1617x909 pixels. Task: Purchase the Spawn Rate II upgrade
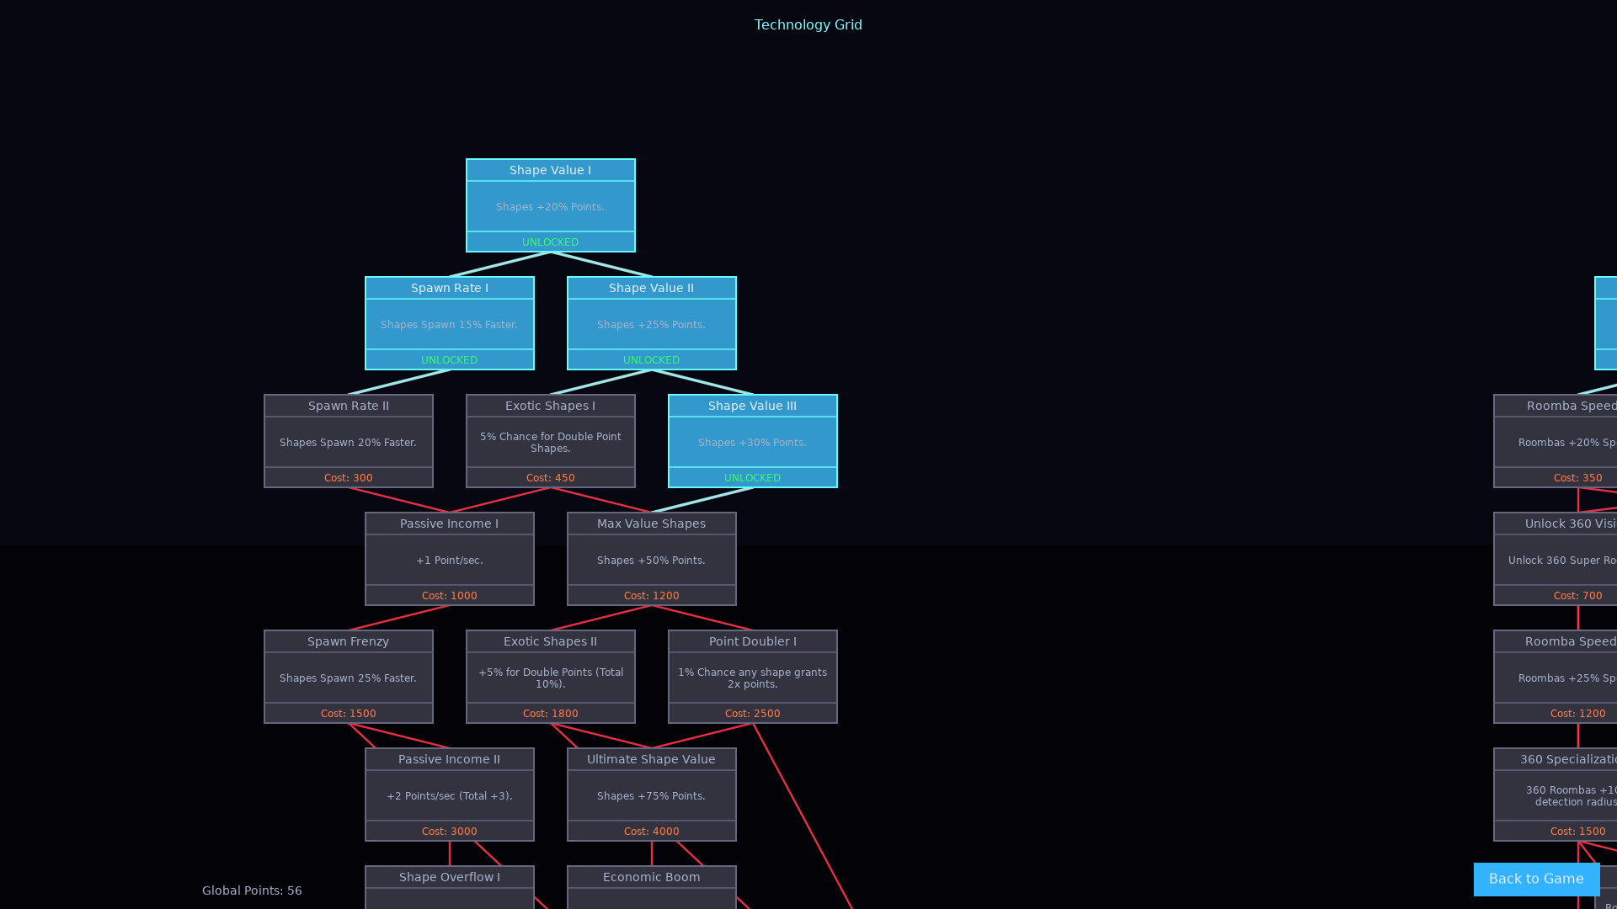[x=349, y=441]
